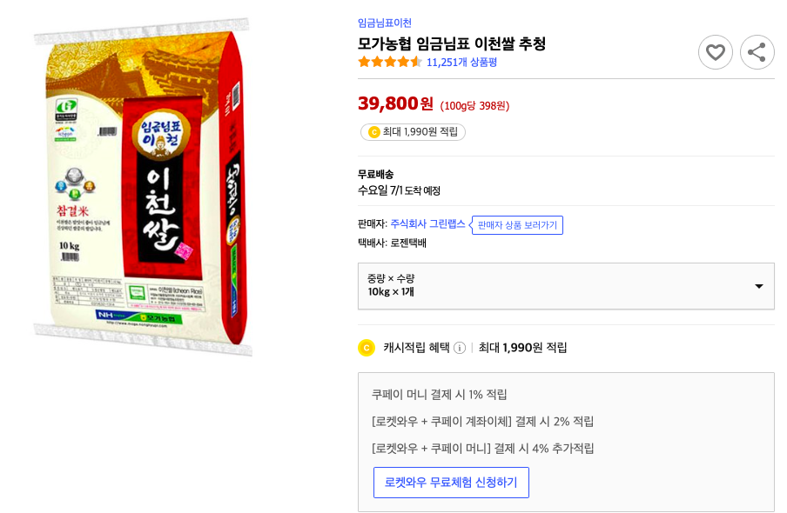Apply for 로켓와우 무료체험 신청하기
This screenshot has width=787, height=513.
pyautogui.click(x=451, y=483)
